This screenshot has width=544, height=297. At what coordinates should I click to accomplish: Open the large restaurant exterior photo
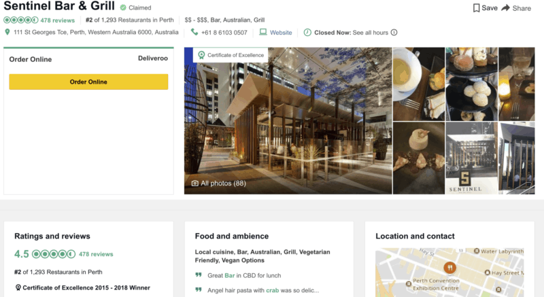click(x=288, y=120)
